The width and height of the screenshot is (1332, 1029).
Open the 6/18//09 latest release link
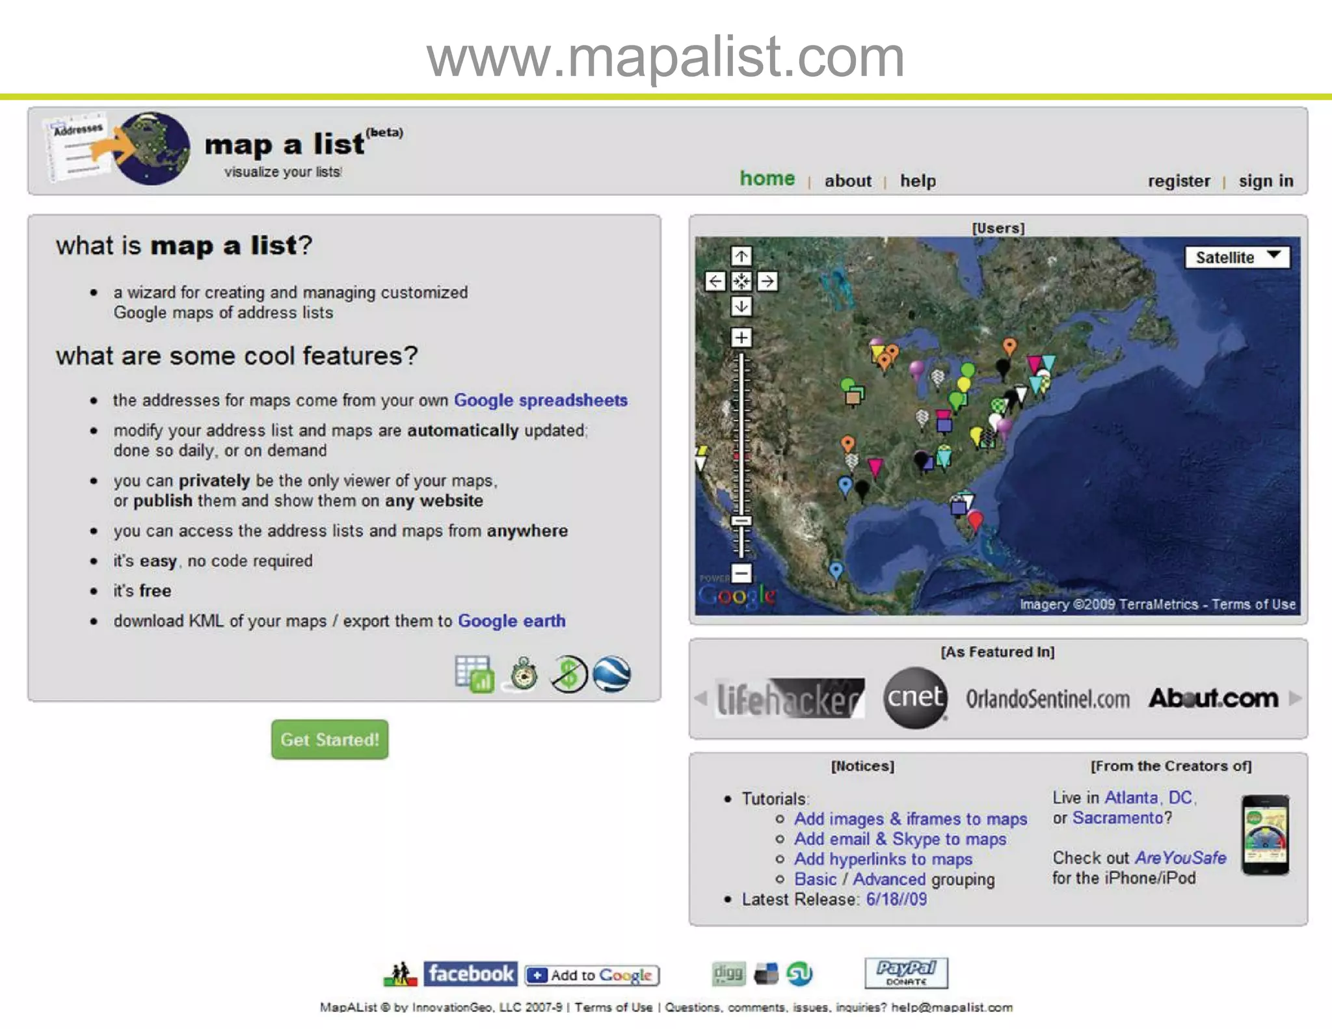pyautogui.click(x=897, y=900)
